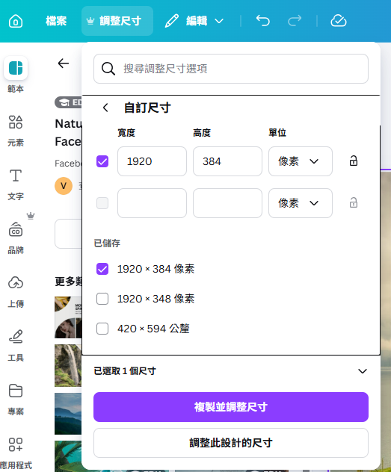
Task: Open the 編輯 mode dropdown
Action: tap(194, 21)
